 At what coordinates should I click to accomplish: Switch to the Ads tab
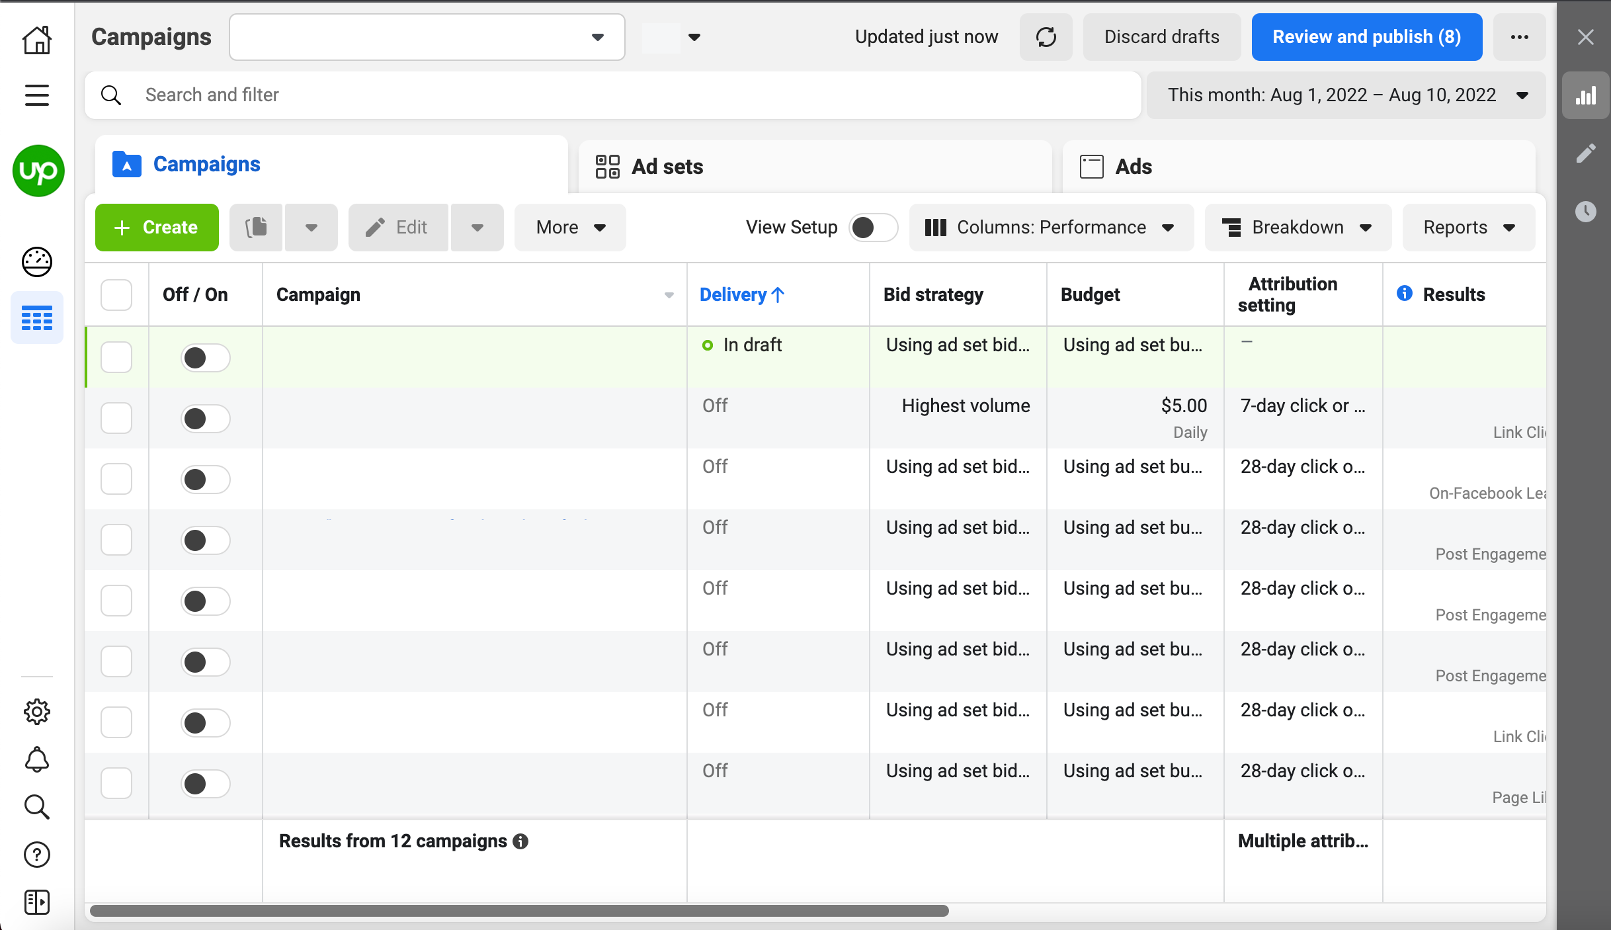click(x=1134, y=167)
